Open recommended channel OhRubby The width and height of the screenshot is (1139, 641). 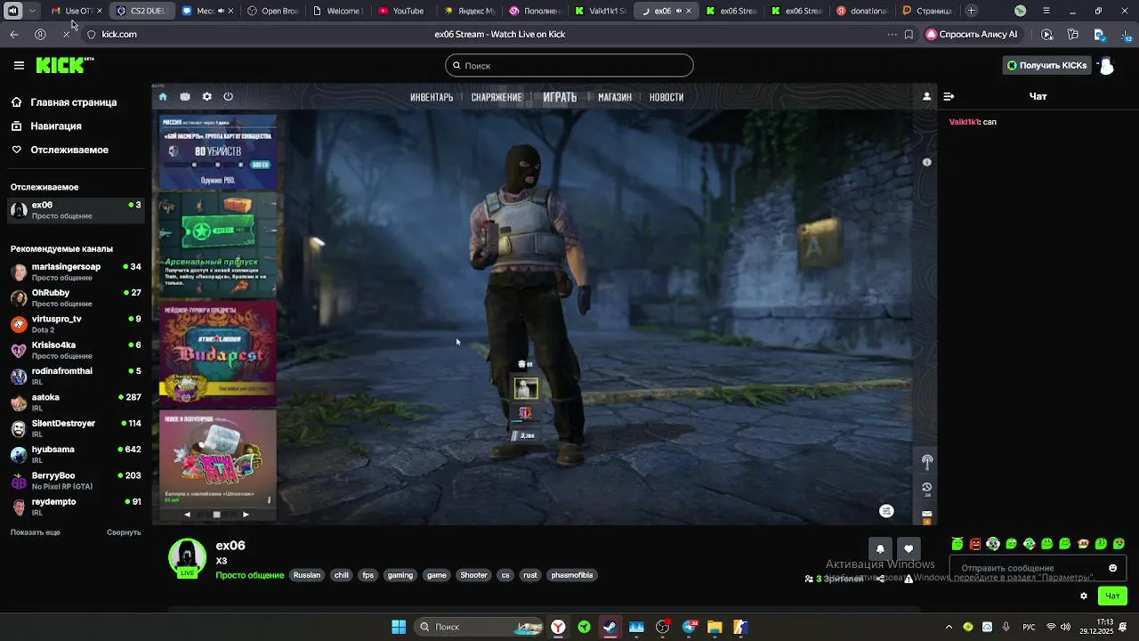coord(76,297)
